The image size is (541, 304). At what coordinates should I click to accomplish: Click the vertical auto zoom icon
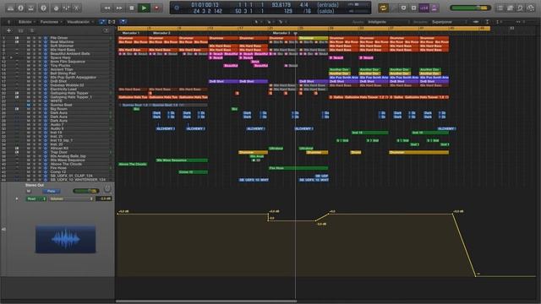coord(487,22)
